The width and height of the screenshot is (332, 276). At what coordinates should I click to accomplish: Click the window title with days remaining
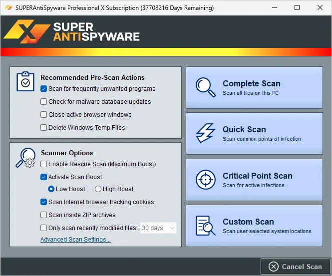tap(114, 8)
